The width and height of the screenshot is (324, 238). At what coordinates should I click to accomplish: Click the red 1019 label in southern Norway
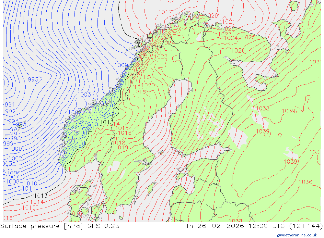[x=121, y=147]
